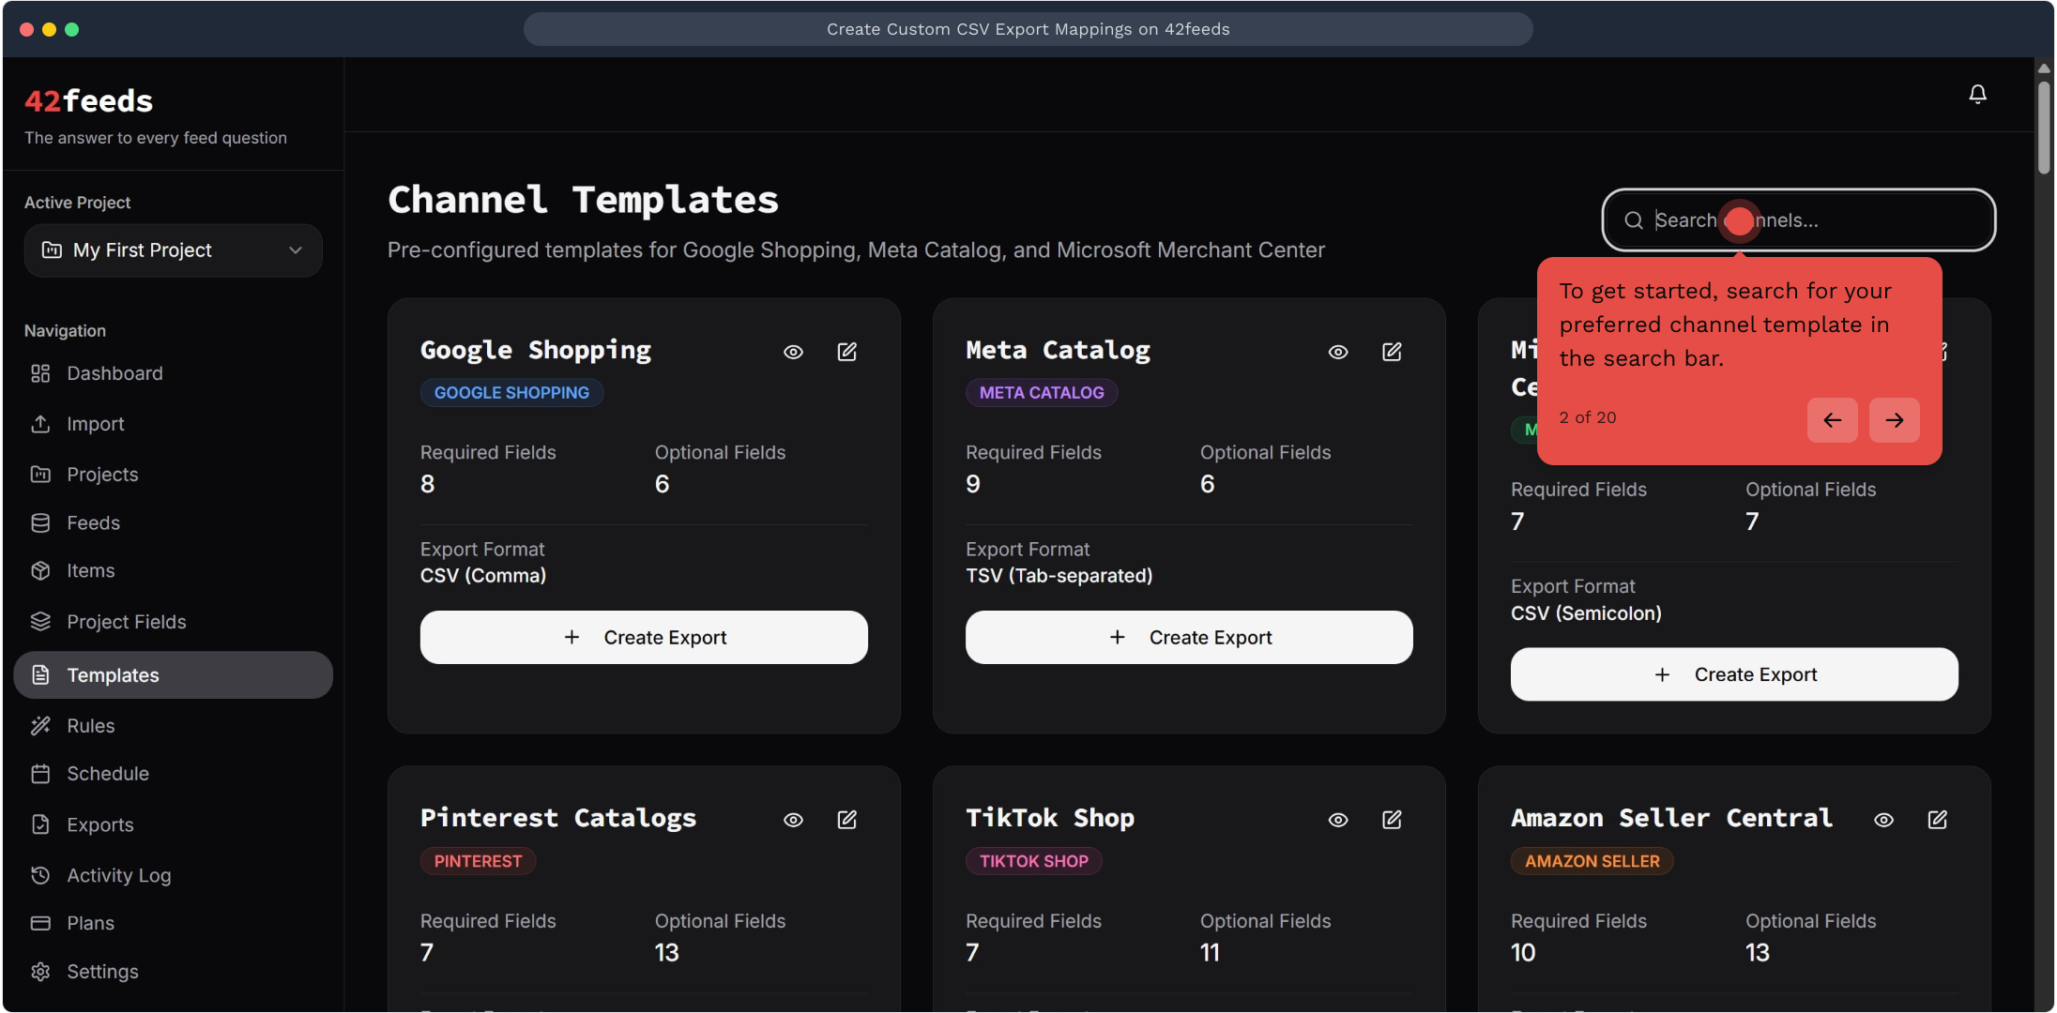Image resolution: width=2057 pixels, height=1013 pixels.
Task: Go back to previous tour step
Action: tap(1832, 420)
